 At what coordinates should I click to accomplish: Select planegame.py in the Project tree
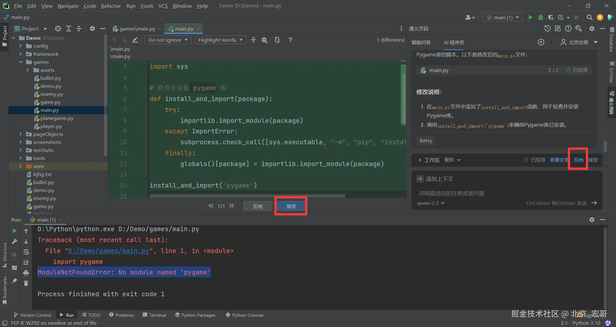pos(57,118)
